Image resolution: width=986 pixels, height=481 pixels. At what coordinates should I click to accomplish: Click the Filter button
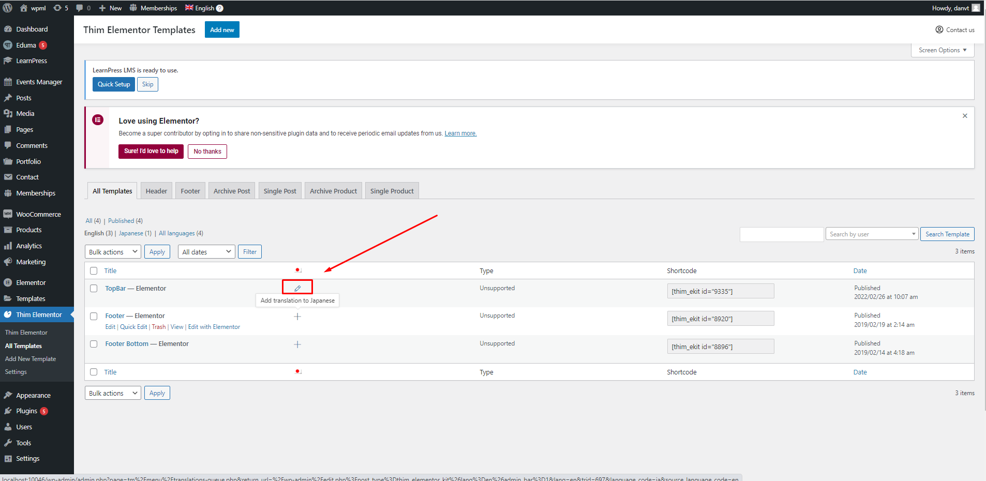click(250, 252)
